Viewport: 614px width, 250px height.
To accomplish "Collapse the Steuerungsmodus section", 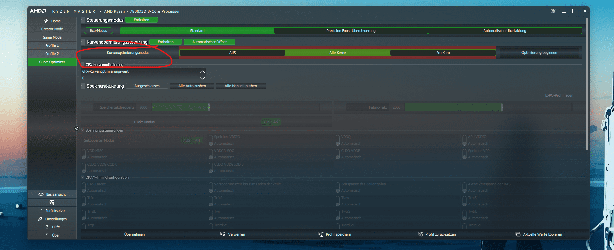I will [83, 20].
